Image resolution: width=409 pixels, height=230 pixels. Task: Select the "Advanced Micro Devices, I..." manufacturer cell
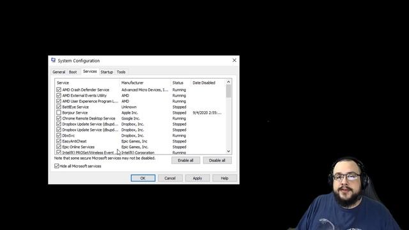[x=145, y=89]
